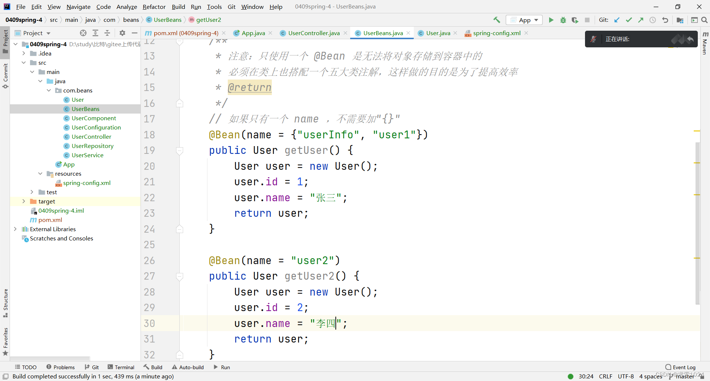The width and height of the screenshot is (710, 381).
Task: Toggle the Commit side panel
Action: [5, 76]
